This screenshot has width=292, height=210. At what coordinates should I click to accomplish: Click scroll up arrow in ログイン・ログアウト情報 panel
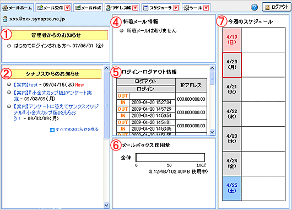coord(212,68)
